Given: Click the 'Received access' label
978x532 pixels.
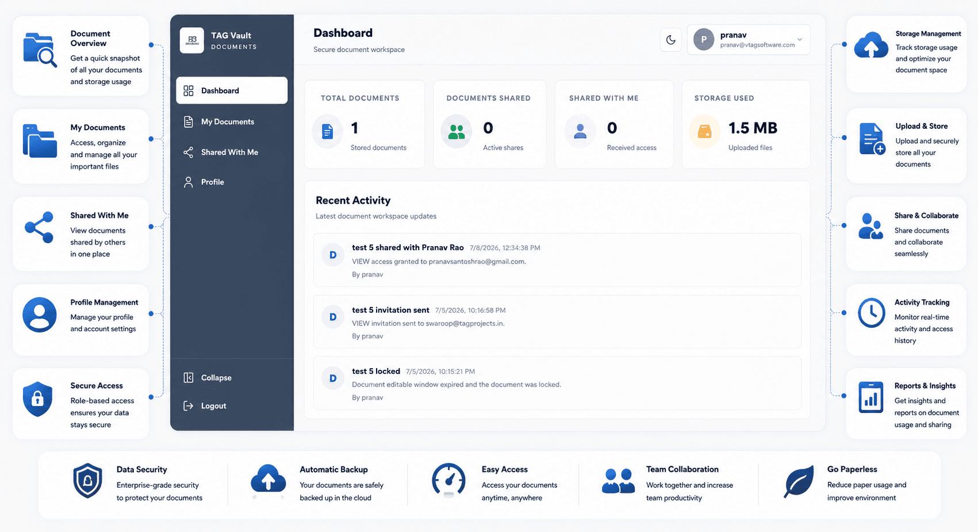Looking at the screenshot, I should tap(632, 148).
